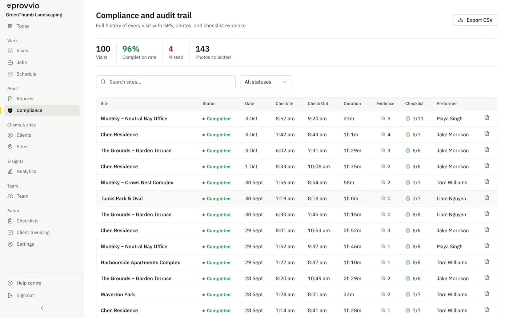The height and width of the screenshot is (318, 509).
Task: Click the Search sites input field
Action: tap(166, 82)
